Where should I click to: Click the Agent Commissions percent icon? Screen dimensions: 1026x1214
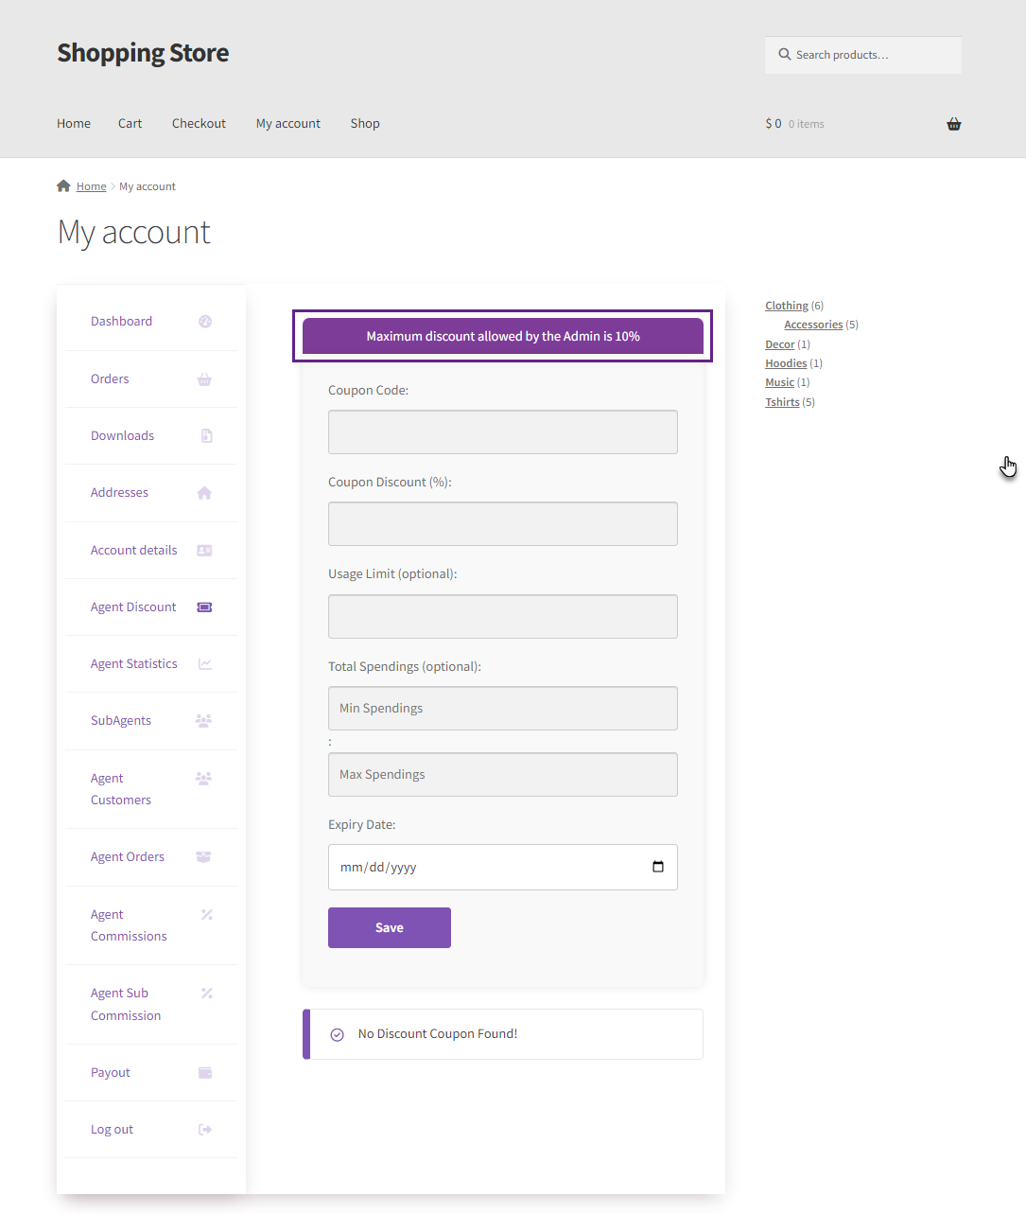pos(207,915)
